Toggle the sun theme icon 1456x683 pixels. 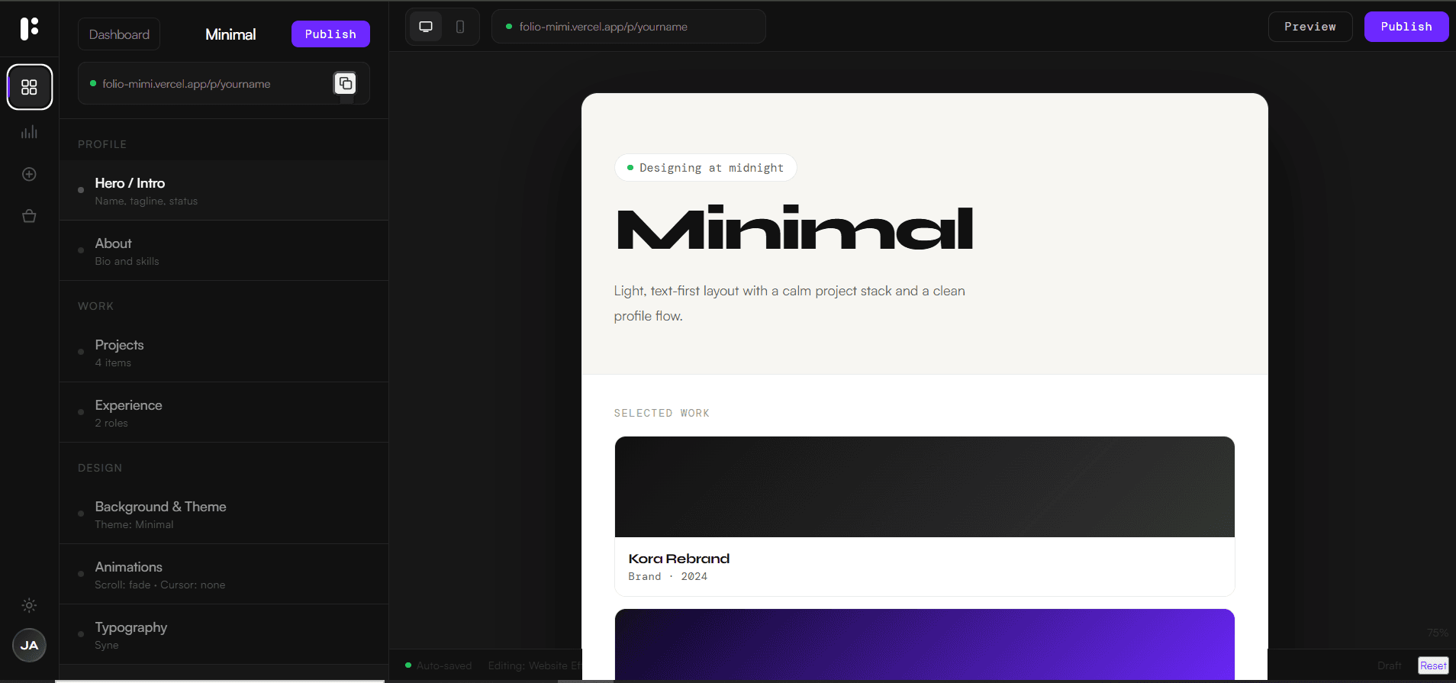point(29,605)
